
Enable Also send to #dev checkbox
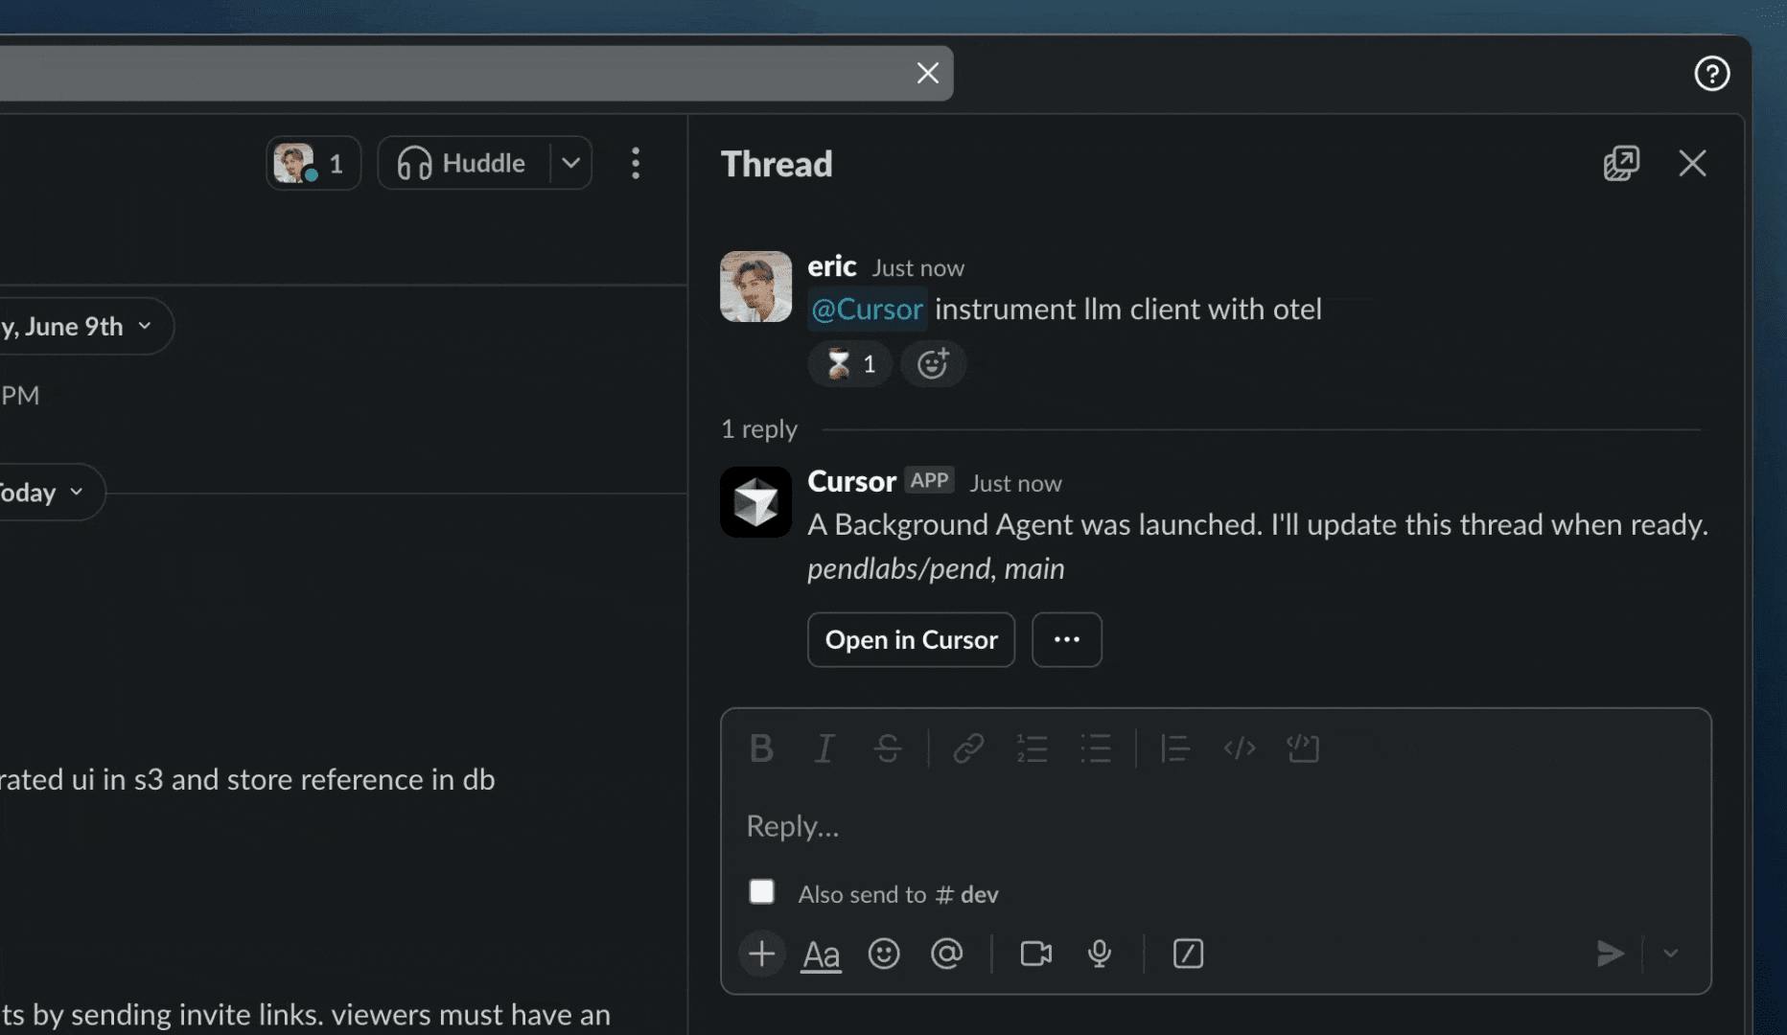[761, 892]
